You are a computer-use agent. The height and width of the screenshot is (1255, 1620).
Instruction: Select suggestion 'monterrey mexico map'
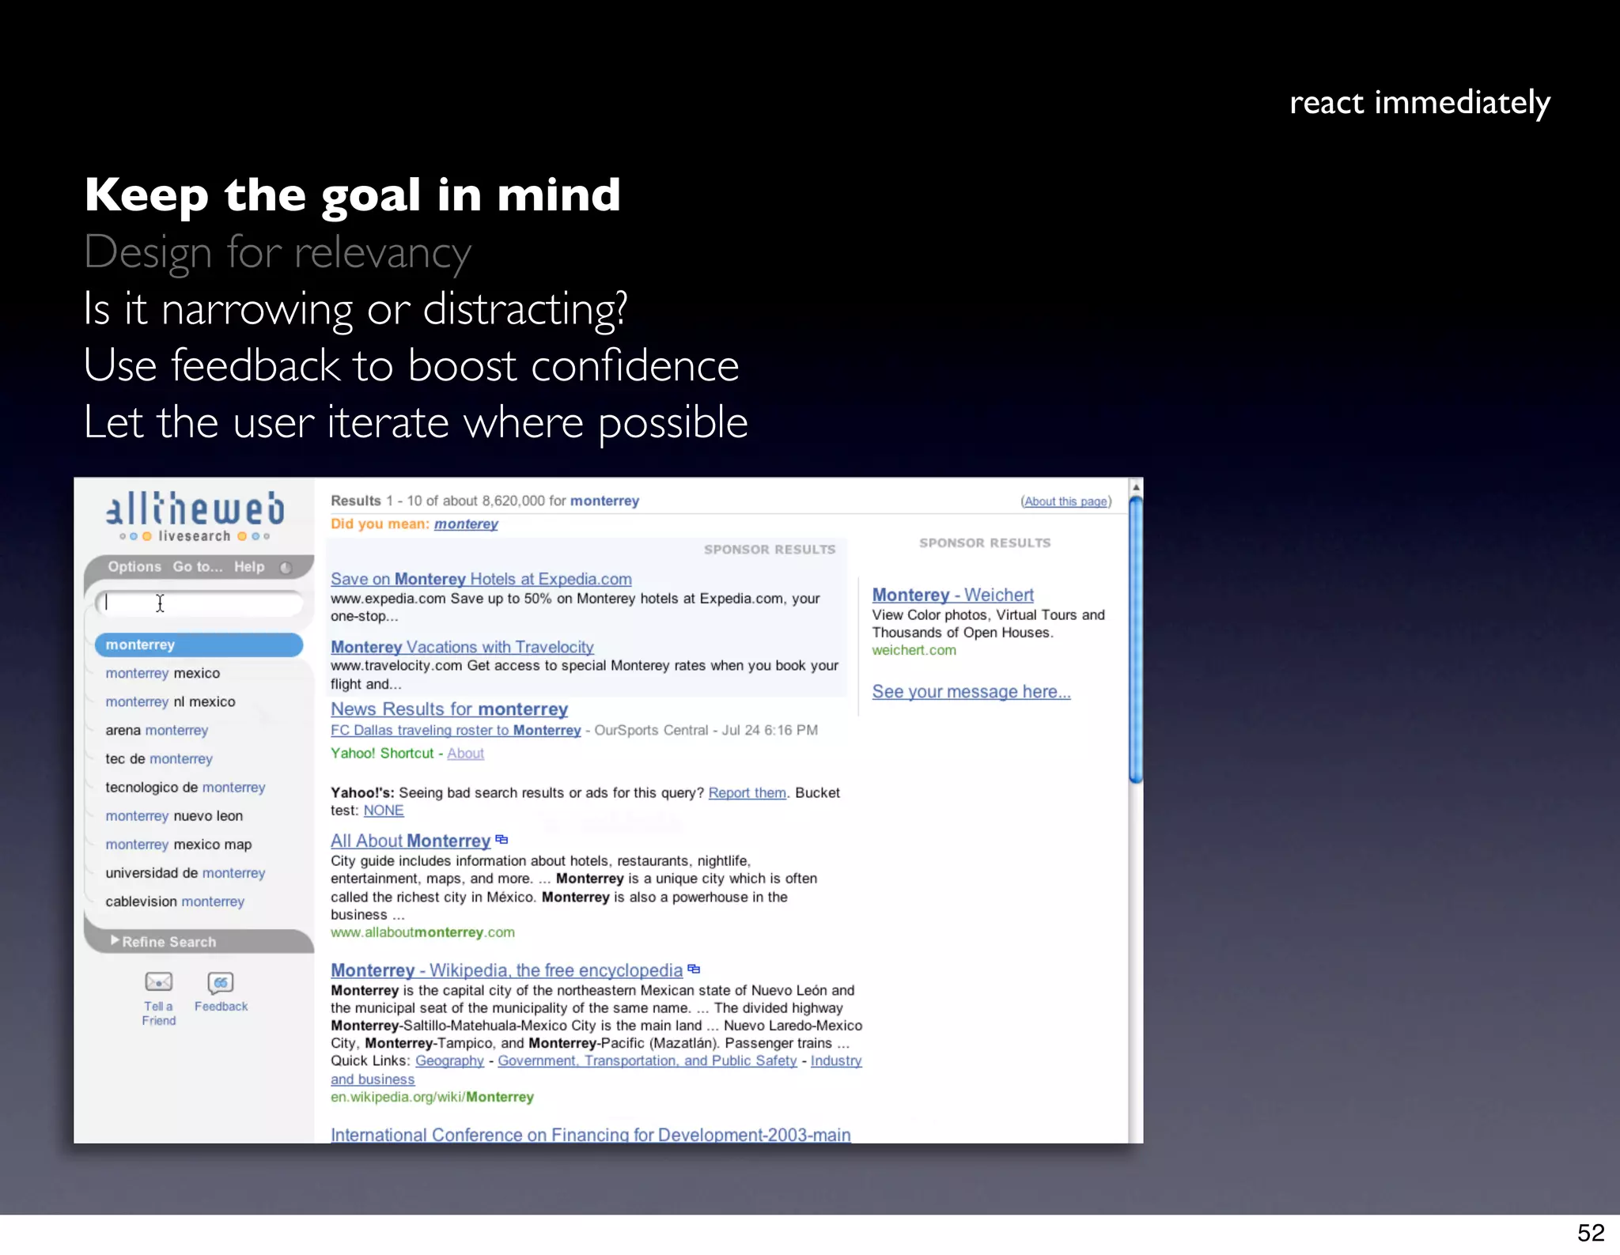tap(178, 845)
